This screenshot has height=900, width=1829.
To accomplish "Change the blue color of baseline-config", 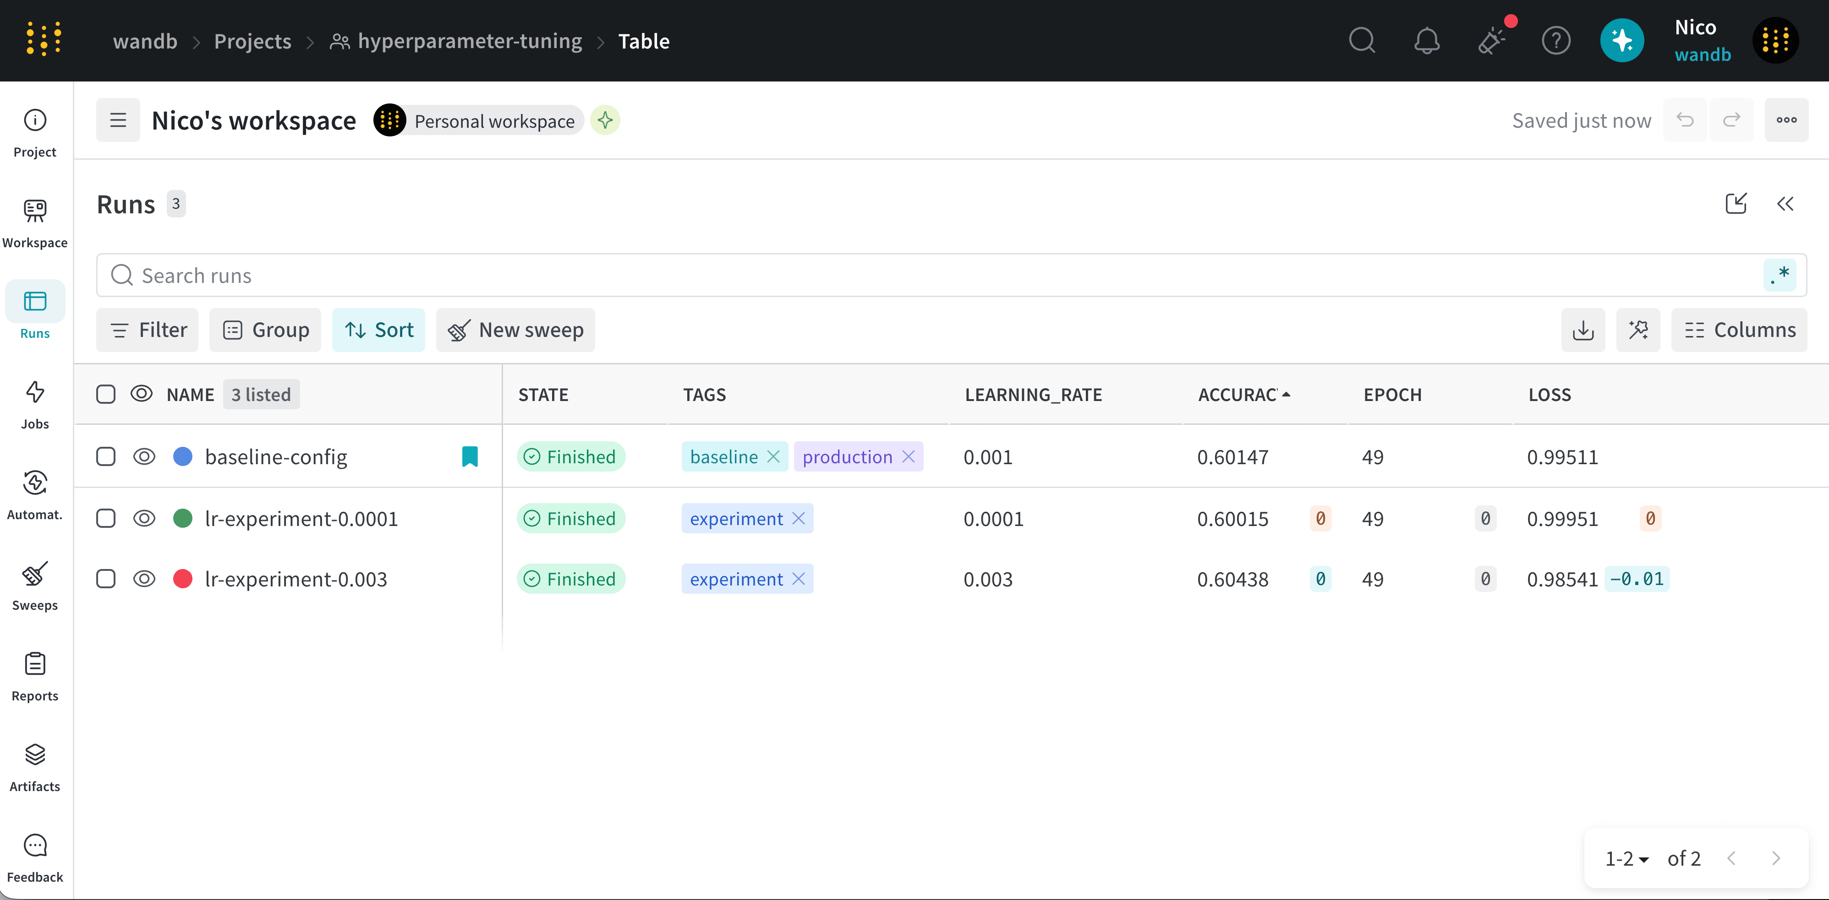I will click(x=182, y=457).
